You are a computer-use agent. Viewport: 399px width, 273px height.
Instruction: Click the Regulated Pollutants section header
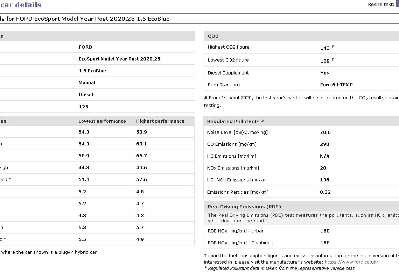pyautogui.click(x=235, y=121)
